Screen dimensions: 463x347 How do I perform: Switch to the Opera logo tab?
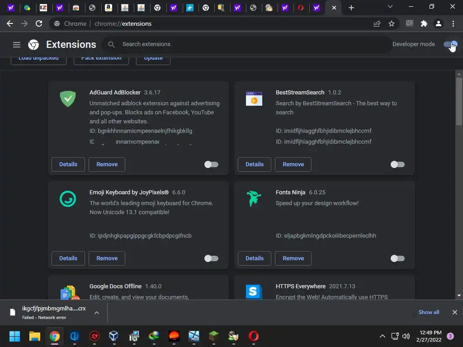301,8
